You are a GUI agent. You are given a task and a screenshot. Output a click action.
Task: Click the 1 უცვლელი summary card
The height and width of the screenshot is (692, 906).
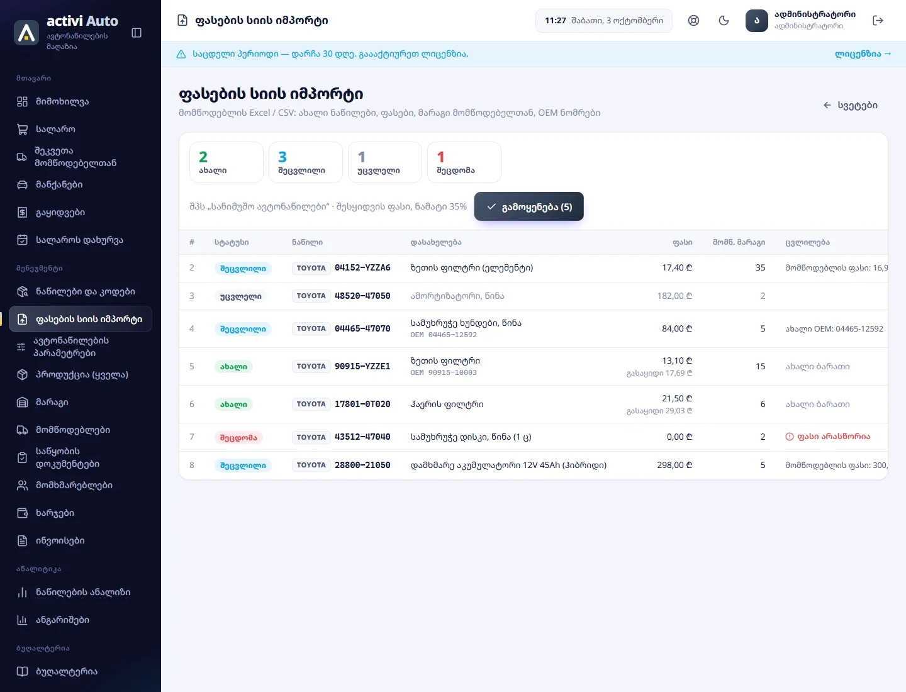tap(385, 162)
